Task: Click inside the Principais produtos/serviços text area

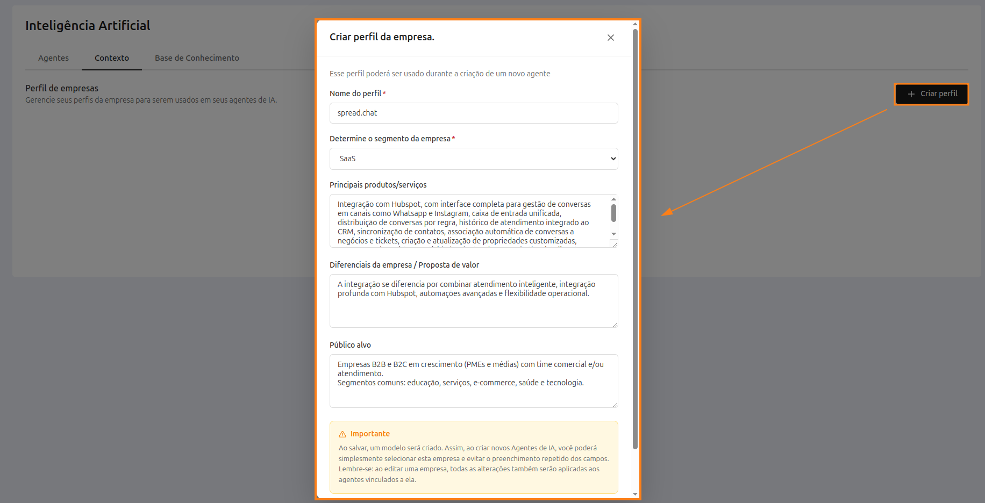Action: click(468, 221)
